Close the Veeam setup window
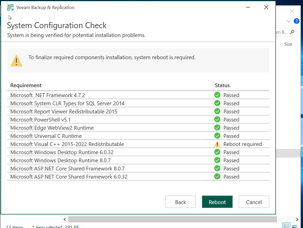The width and height of the screenshot is (303, 228). [x=266, y=7]
